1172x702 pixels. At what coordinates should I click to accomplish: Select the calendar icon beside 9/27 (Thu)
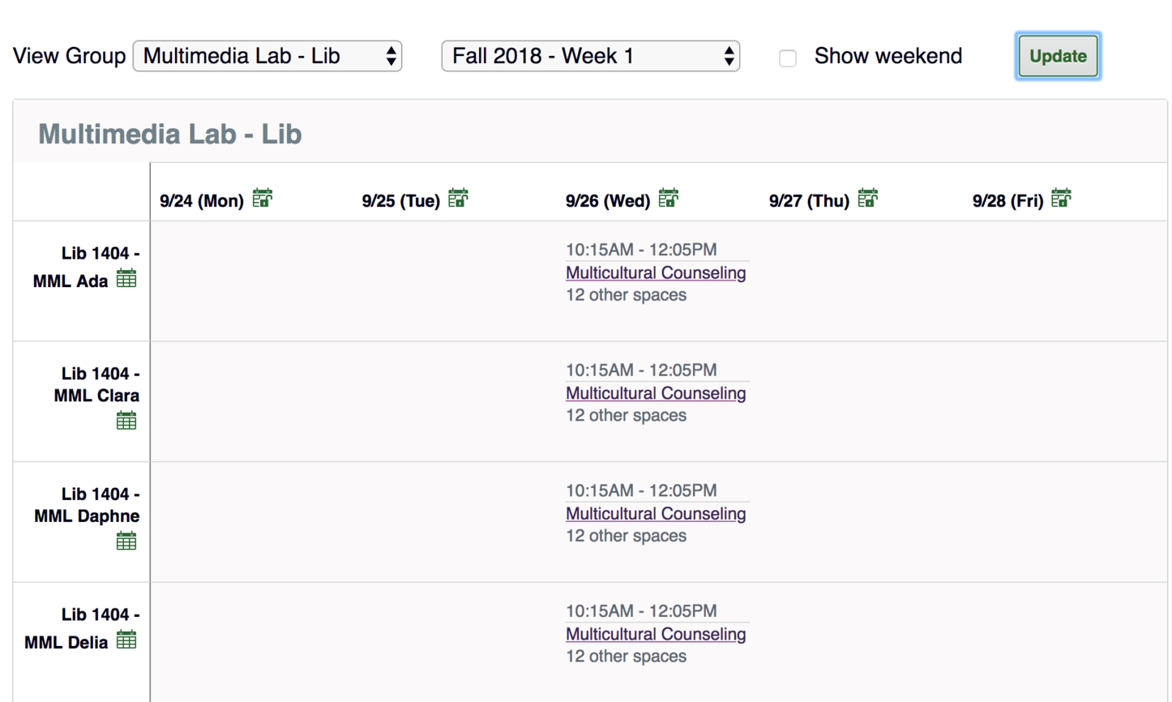click(x=866, y=197)
